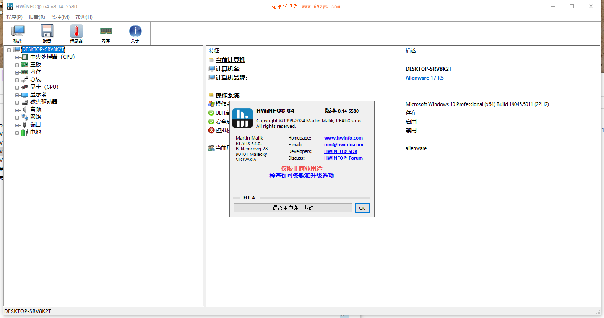Click the 端口 port icon in tree
604x318 pixels.
click(x=25, y=125)
